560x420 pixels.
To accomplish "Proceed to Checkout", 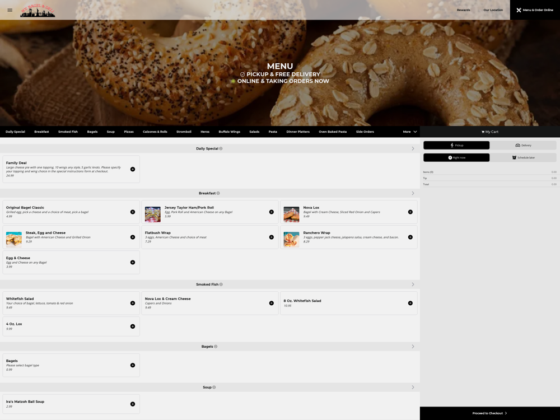I will pos(490,413).
